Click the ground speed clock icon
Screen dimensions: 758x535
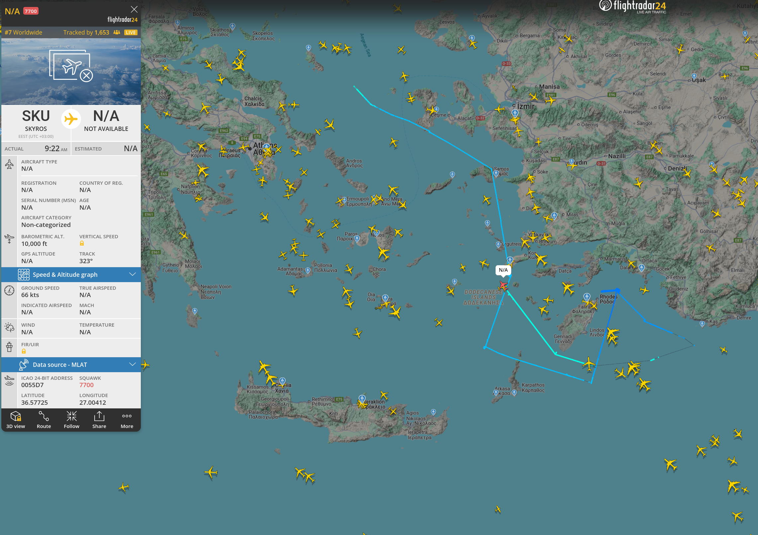coord(9,290)
